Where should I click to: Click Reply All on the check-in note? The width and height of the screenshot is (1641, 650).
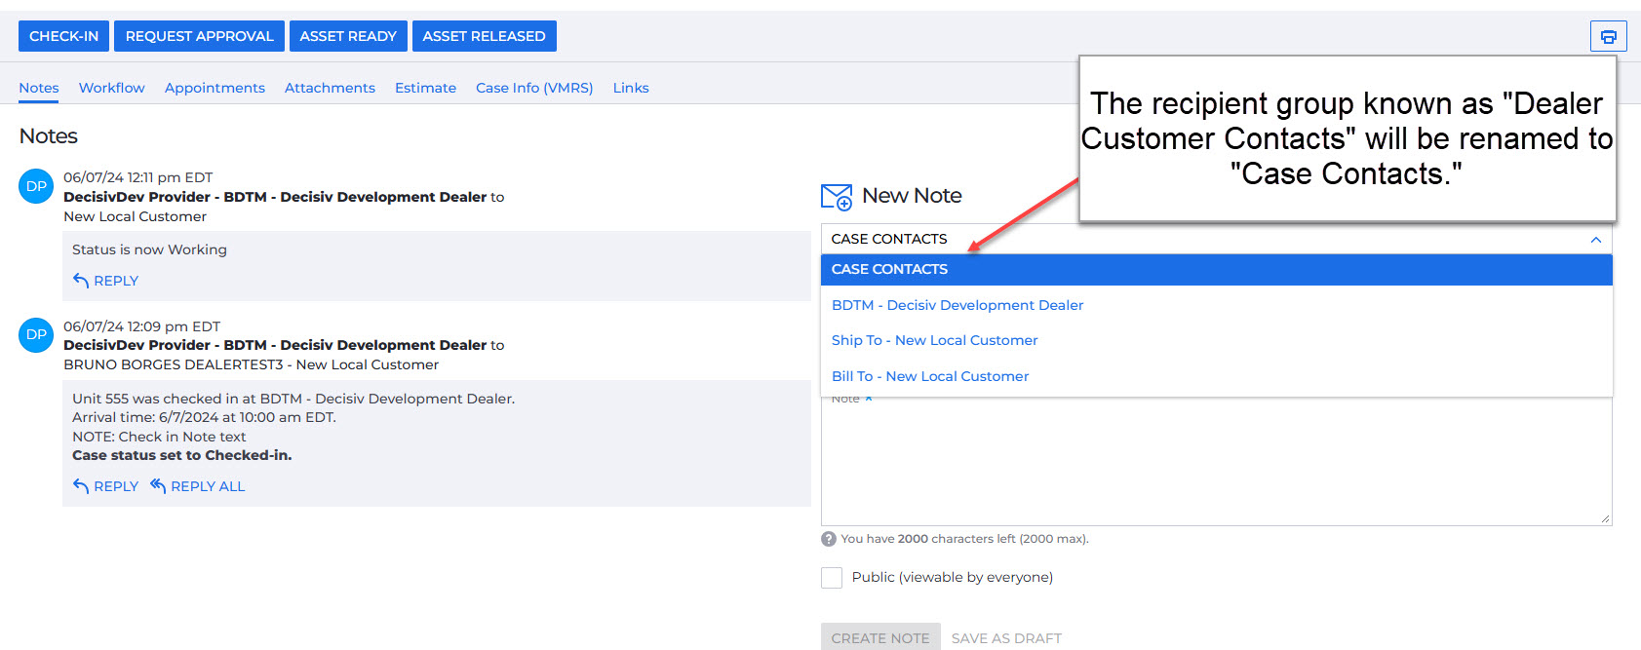(197, 486)
